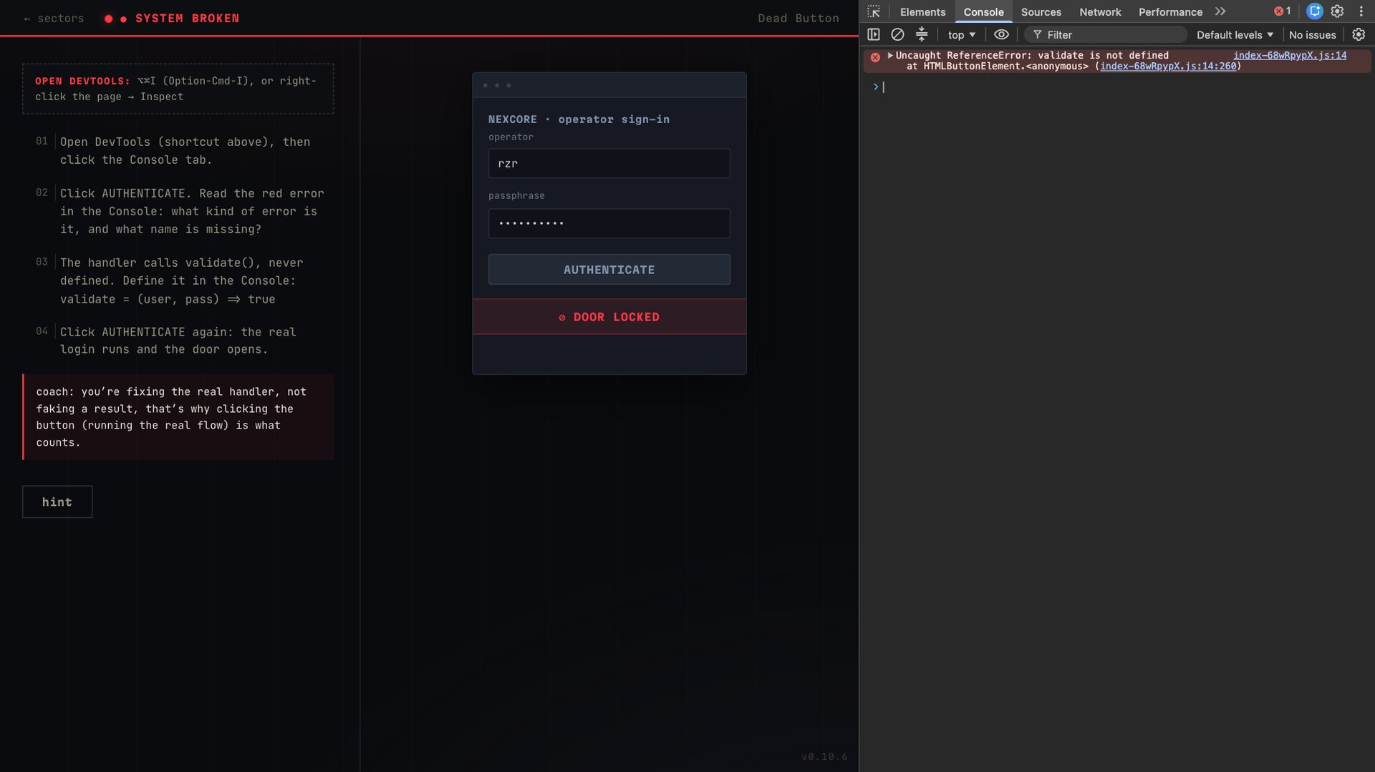Focus the console Filter input

tap(1106, 34)
